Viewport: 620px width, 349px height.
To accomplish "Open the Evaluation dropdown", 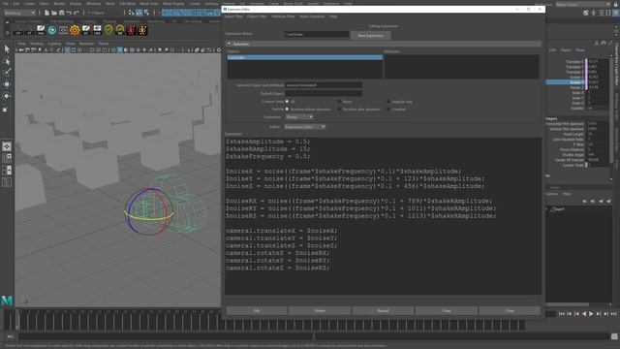I will point(299,117).
